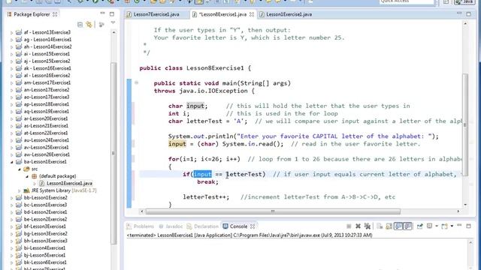Open Package Explorer view menu arrow
Screen dimensions: 481x270
113,23
